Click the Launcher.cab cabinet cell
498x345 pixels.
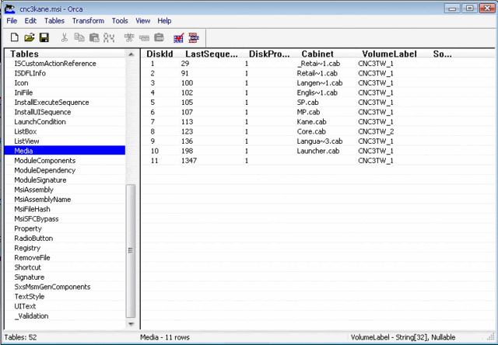tap(318, 152)
